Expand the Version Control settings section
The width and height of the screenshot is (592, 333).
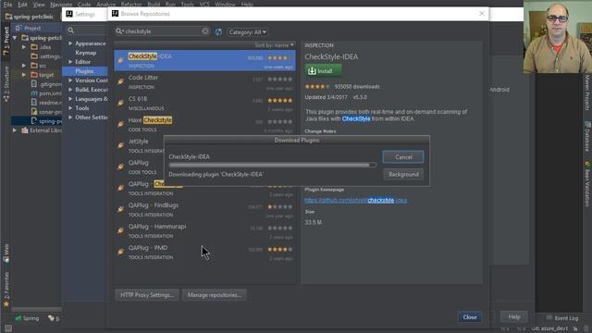tap(70, 80)
